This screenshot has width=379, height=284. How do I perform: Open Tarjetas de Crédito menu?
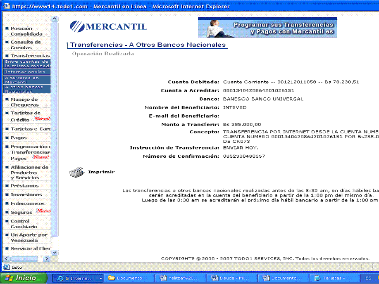[x=26, y=116]
